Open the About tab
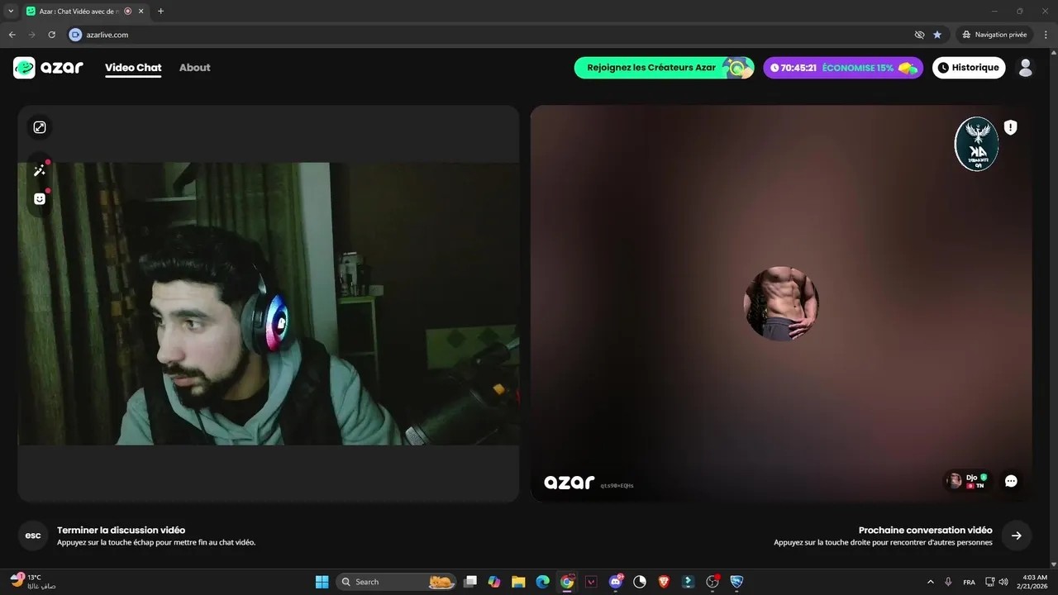 (195, 68)
